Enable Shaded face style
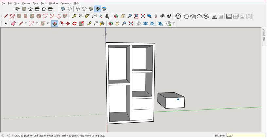 click(91, 9)
